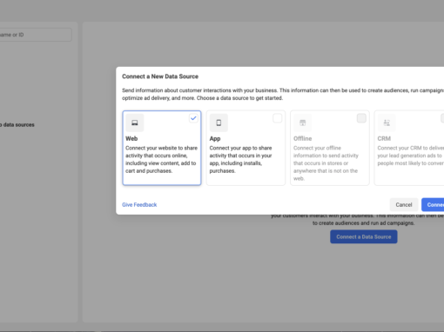Screen dimensions: 444x332
Task: Click the Web card title
Action: click(131, 138)
